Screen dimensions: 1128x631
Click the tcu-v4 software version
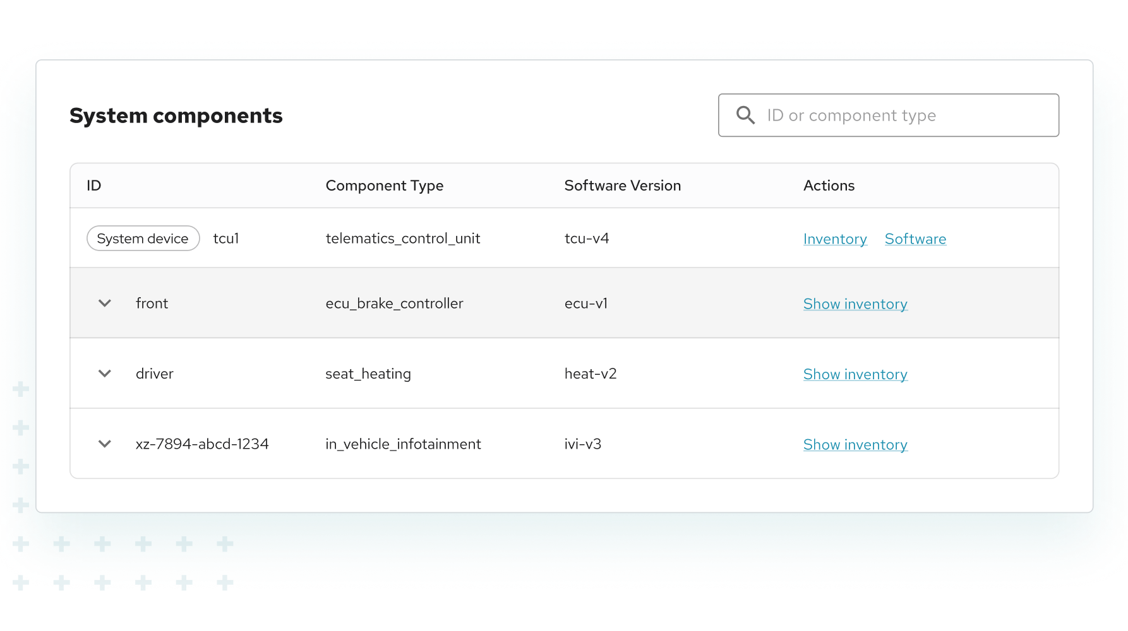pyautogui.click(x=587, y=239)
